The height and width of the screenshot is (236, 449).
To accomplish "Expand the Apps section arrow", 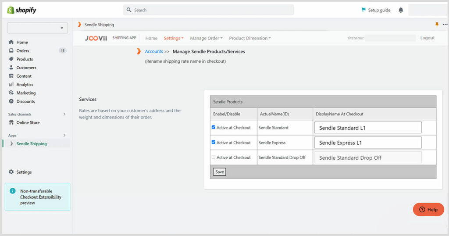I will [64, 135].
